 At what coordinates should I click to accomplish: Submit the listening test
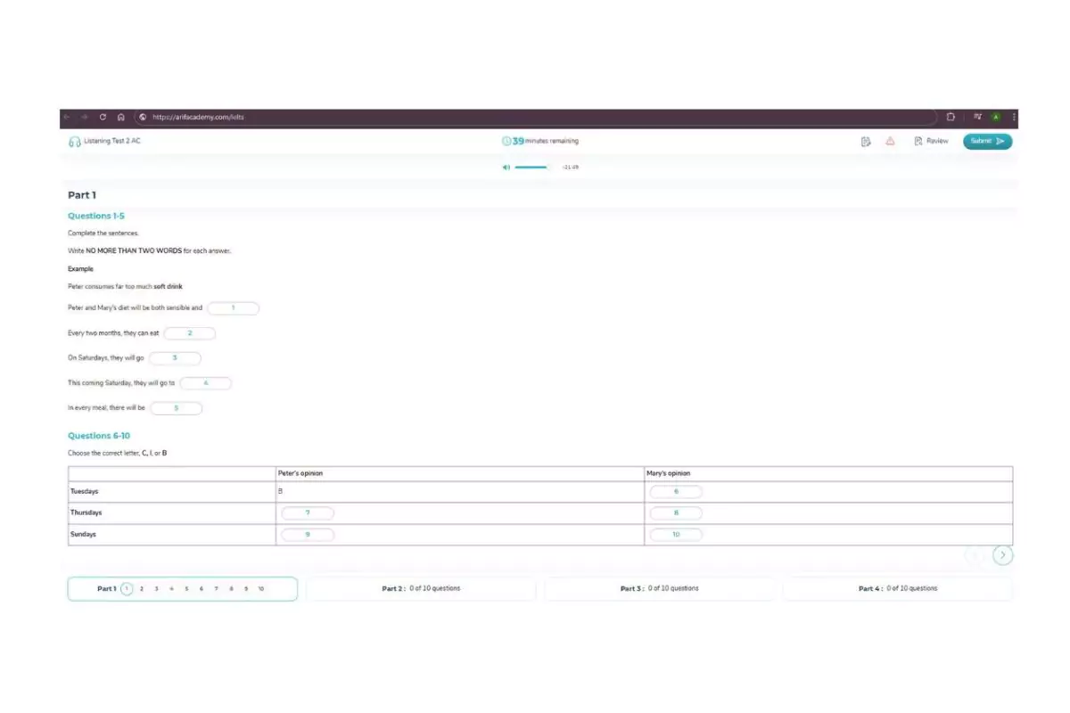pyautogui.click(x=987, y=141)
